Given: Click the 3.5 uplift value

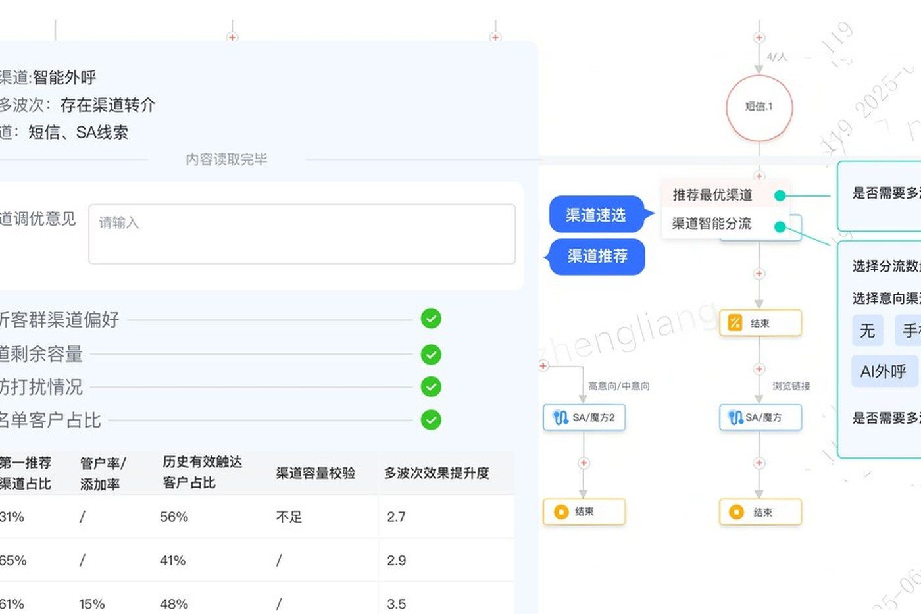Looking at the screenshot, I should coord(397,604).
